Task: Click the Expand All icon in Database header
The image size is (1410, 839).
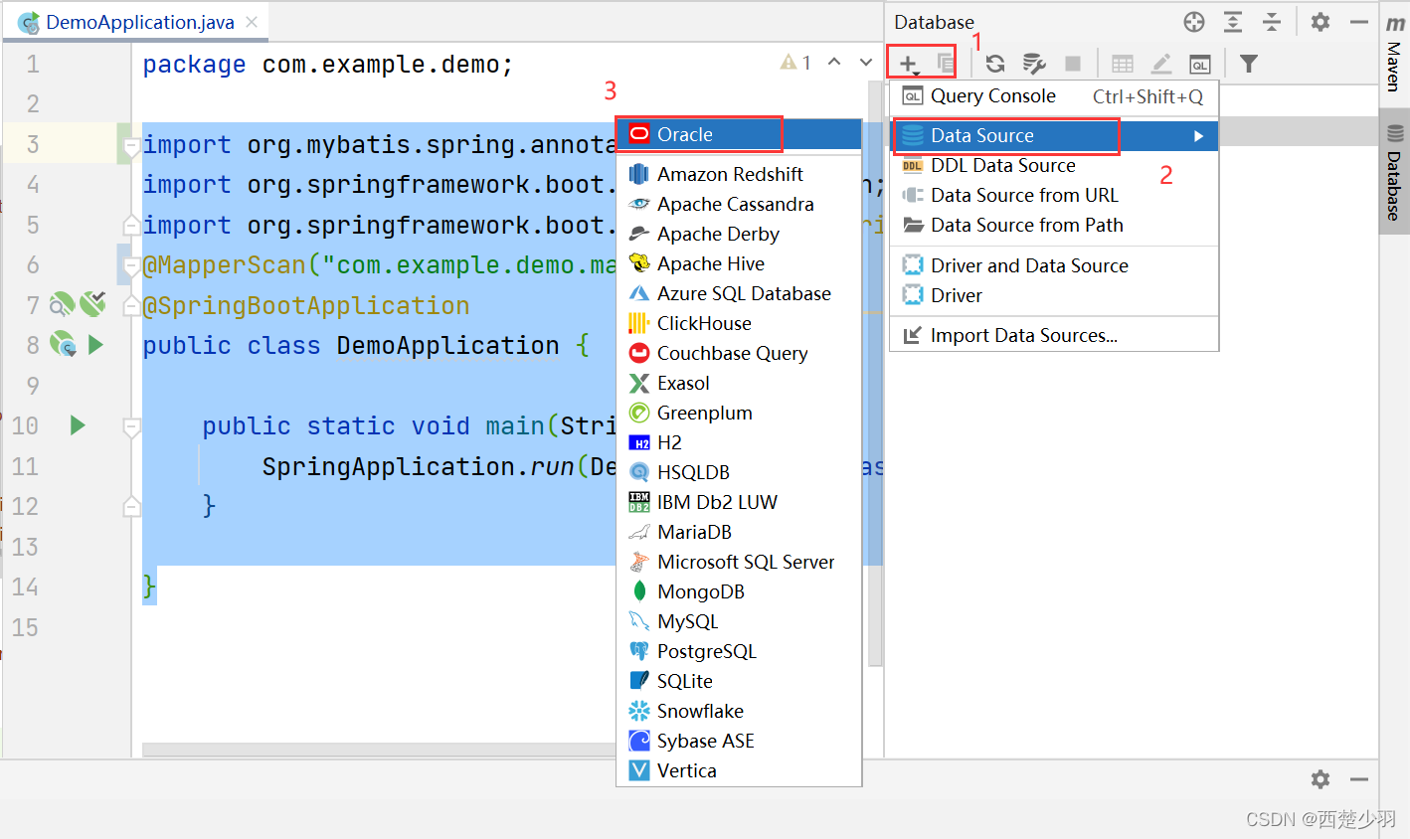Action: click(x=1233, y=22)
